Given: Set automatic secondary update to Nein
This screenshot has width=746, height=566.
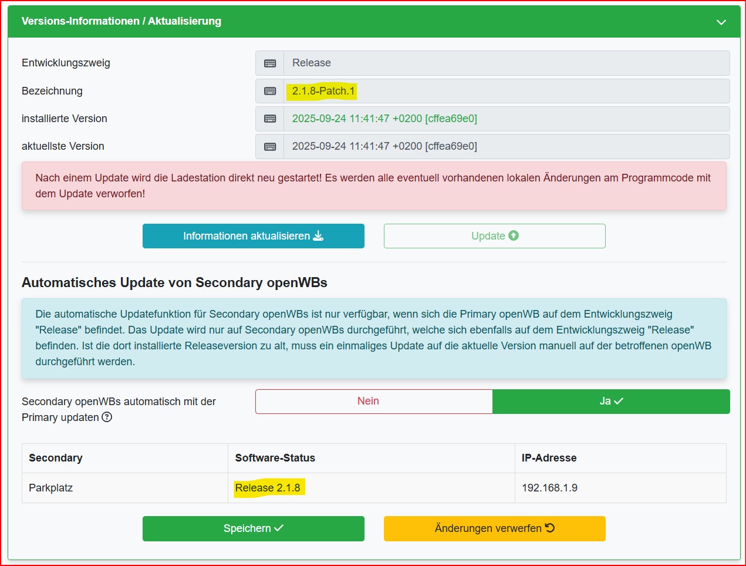Looking at the screenshot, I should (x=374, y=402).
